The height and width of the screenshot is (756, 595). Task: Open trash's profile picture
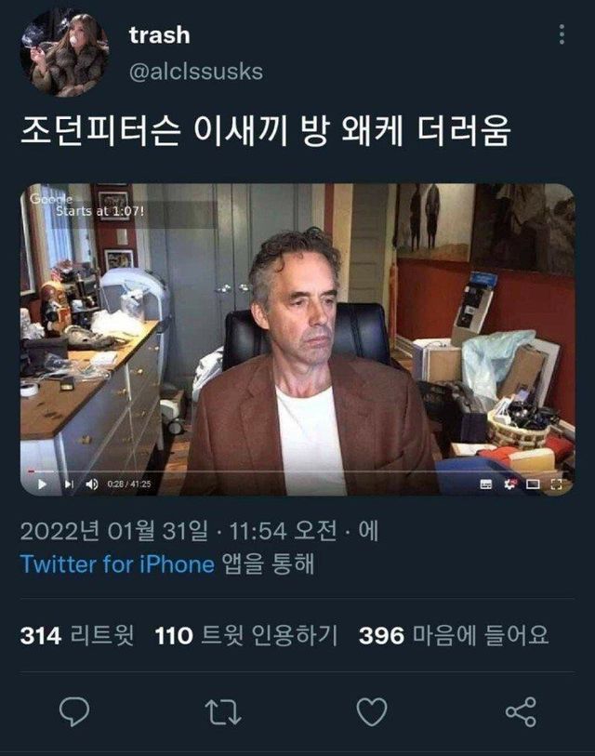(x=64, y=53)
